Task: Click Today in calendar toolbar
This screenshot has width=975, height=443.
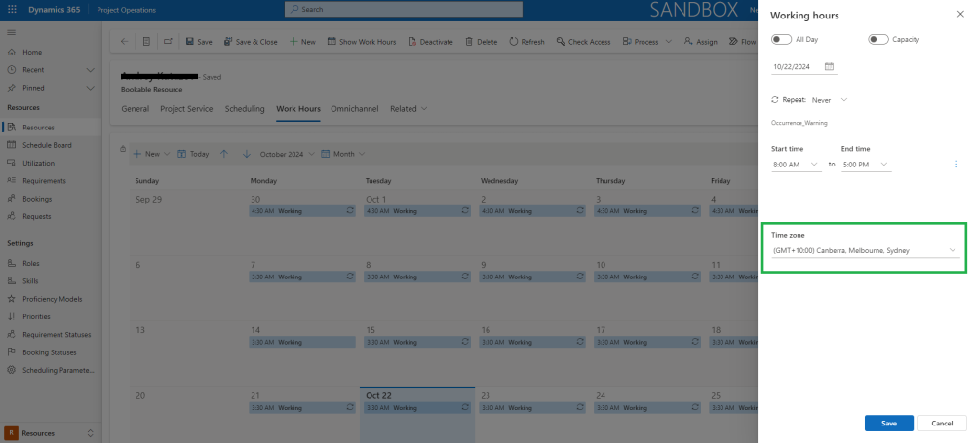Action: (193, 154)
